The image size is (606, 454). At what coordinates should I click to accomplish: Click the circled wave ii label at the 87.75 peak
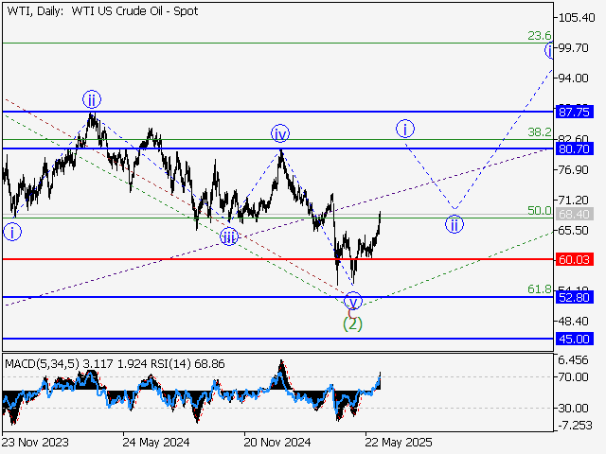coord(91,99)
